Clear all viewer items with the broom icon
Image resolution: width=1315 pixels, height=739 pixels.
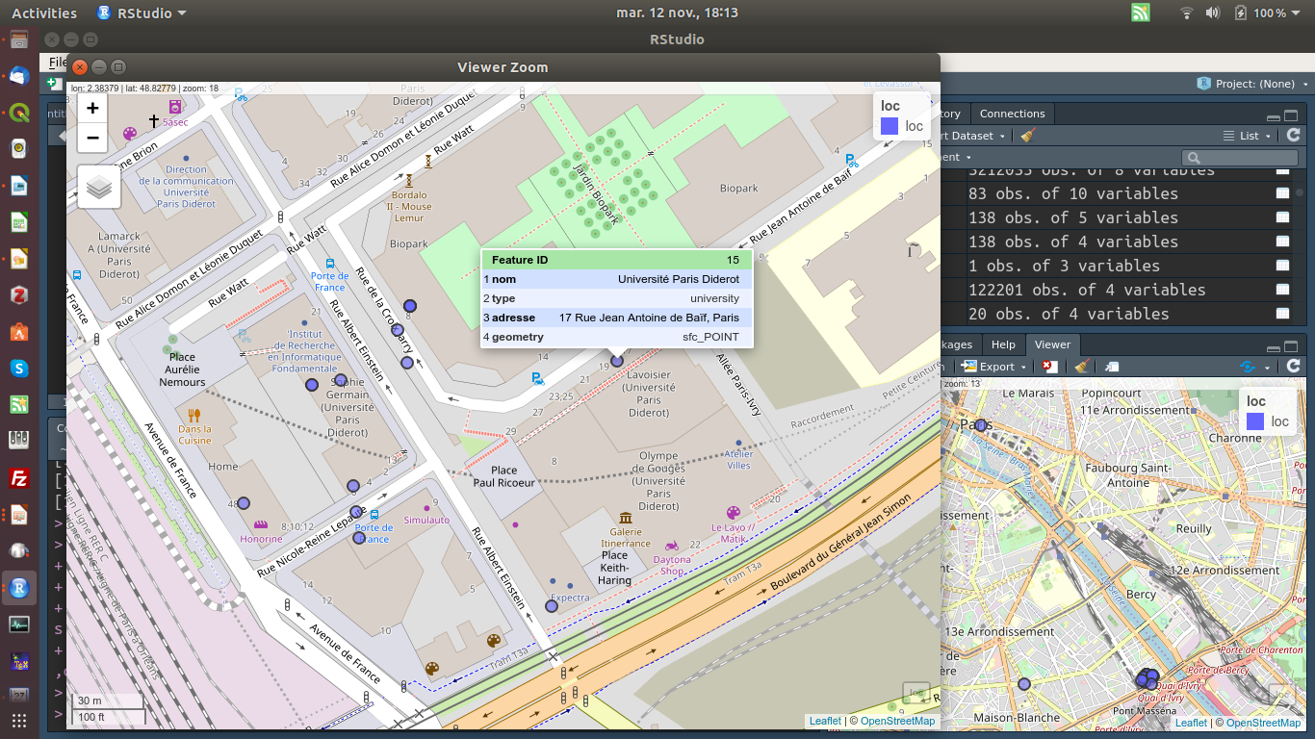pos(1082,367)
